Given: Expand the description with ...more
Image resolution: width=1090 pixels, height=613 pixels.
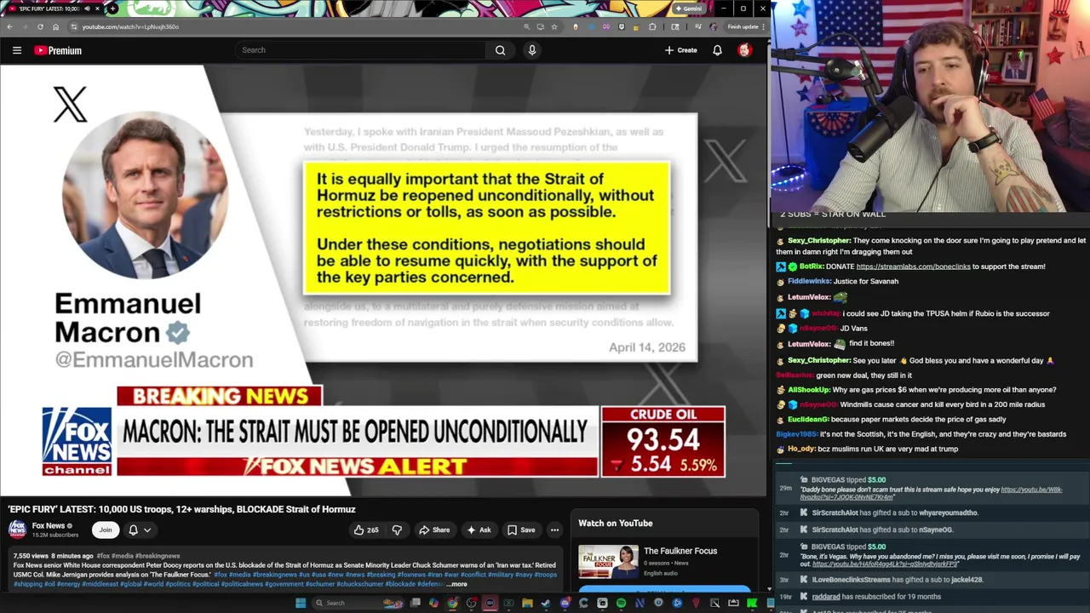Looking at the screenshot, I should tap(457, 584).
